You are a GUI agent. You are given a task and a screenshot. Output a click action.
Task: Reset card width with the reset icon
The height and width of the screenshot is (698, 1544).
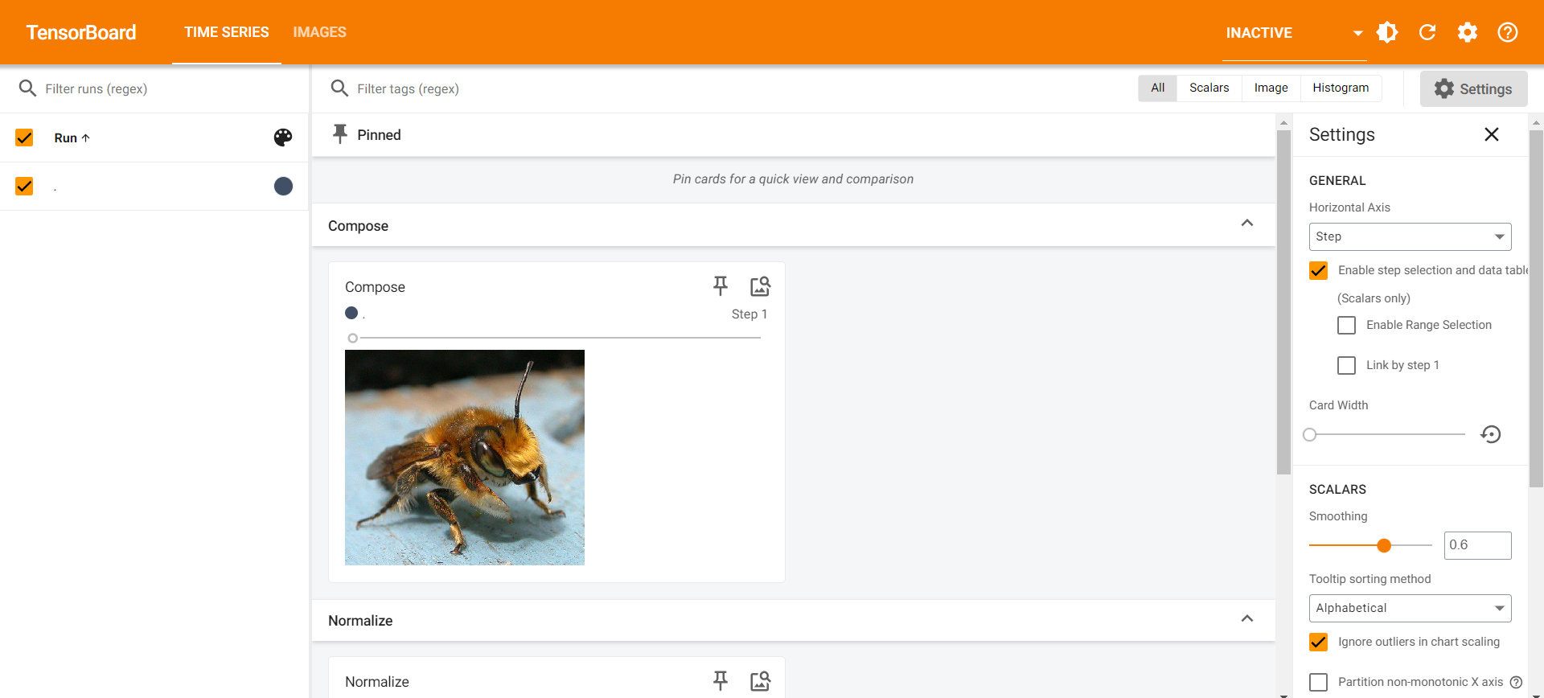pyautogui.click(x=1491, y=434)
